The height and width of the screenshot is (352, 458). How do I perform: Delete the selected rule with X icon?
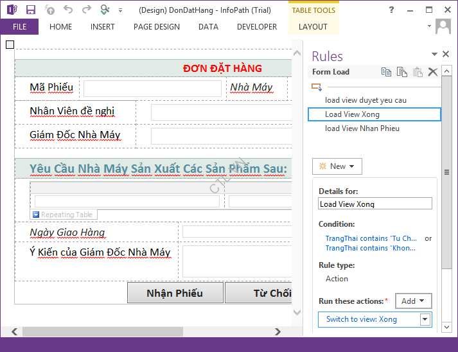433,72
